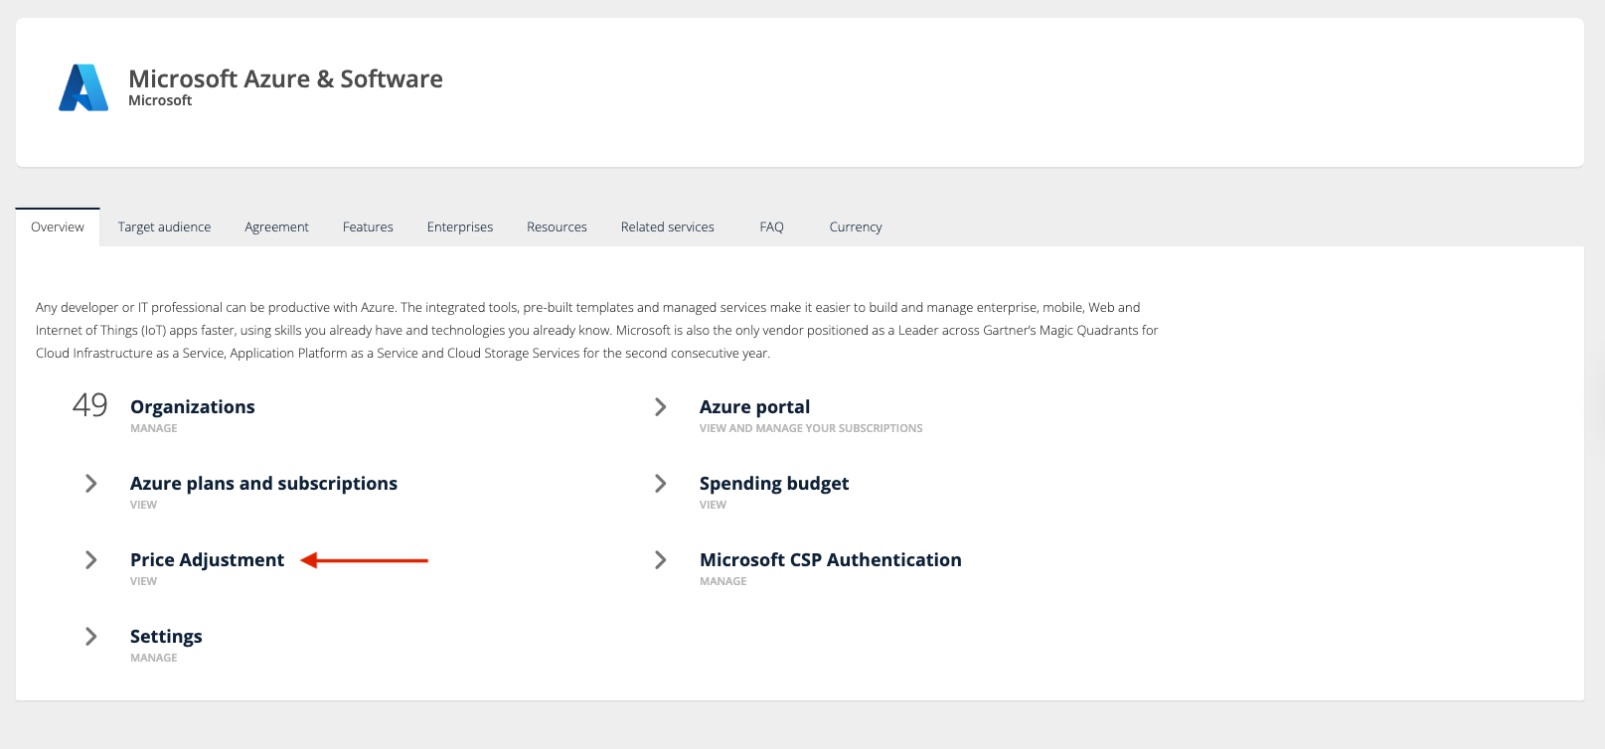Open the Price Adjustment link
Viewport: 1605px width, 749px height.
(x=207, y=560)
